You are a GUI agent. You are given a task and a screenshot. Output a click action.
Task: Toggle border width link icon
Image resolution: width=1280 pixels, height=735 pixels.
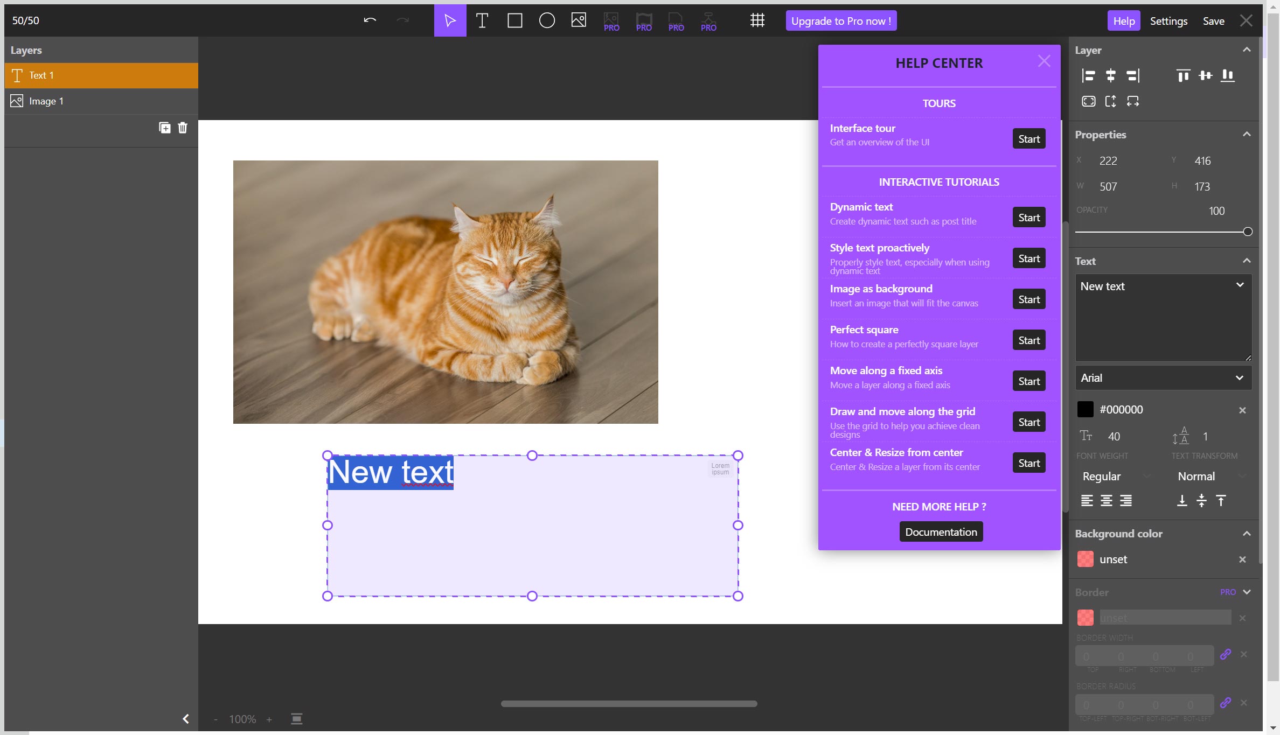pos(1226,654)
